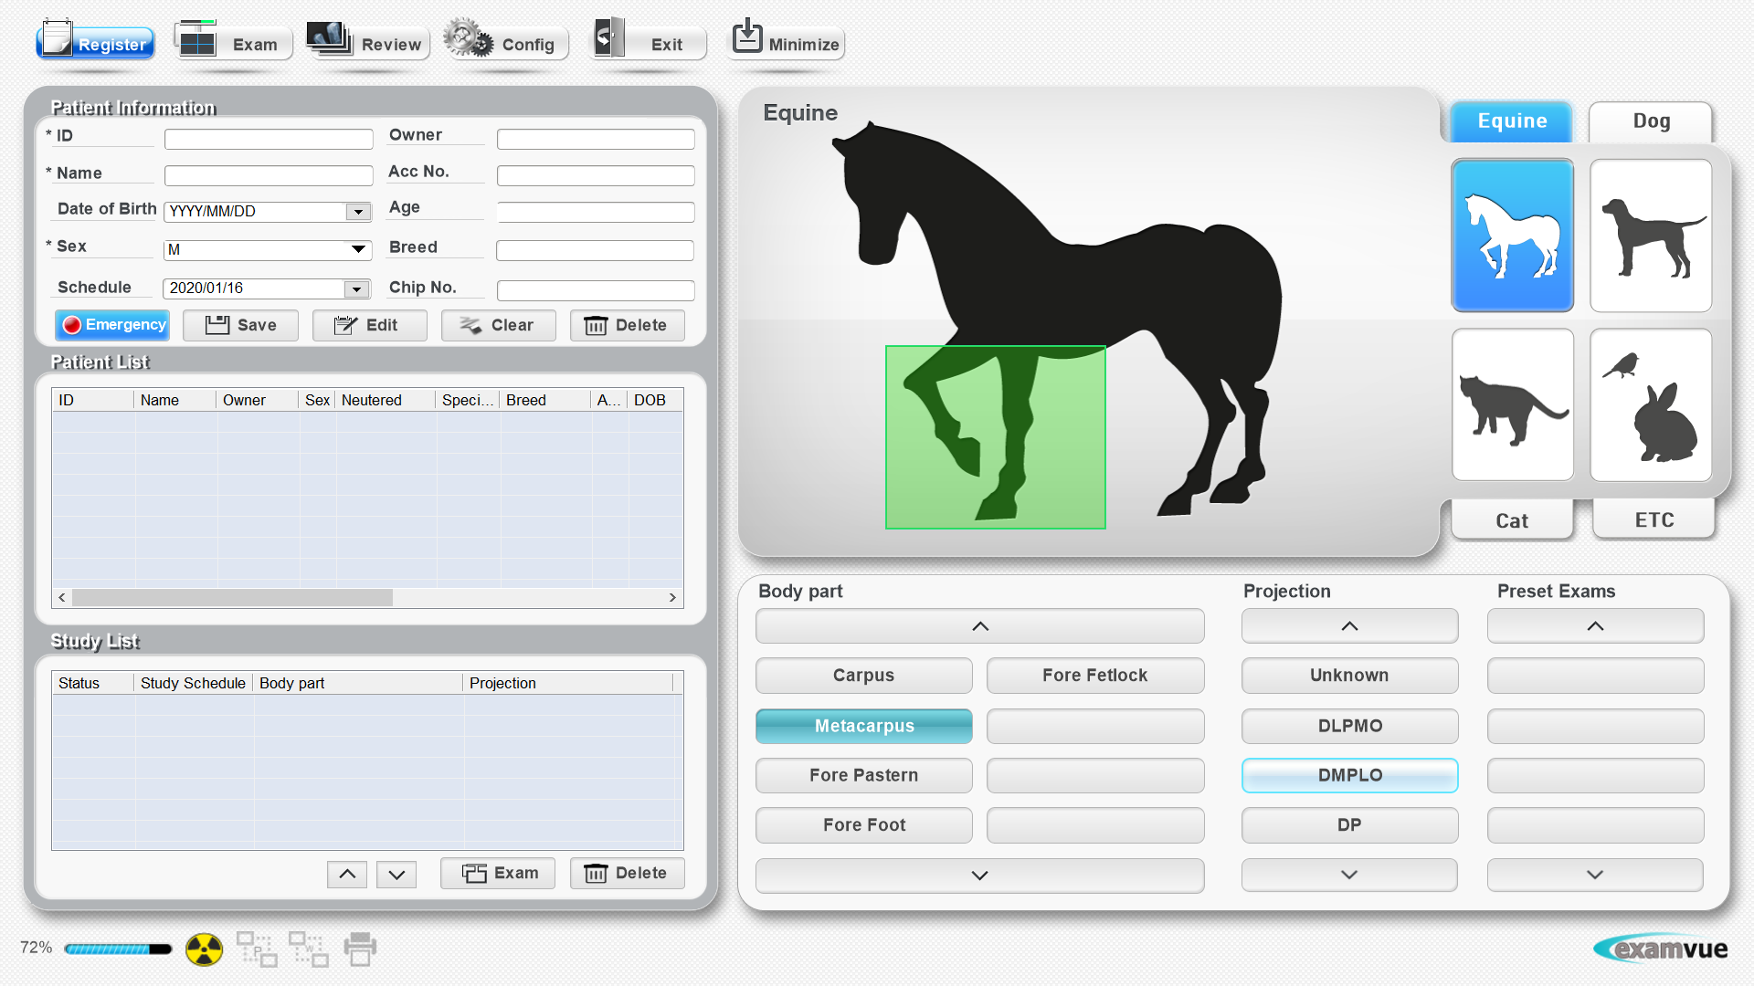Image resolution: width=1754 pixels, height=986 pixels.
Task: Select the DMPLO projection option
Action: pyautogui.click(x=1348, y=775)
